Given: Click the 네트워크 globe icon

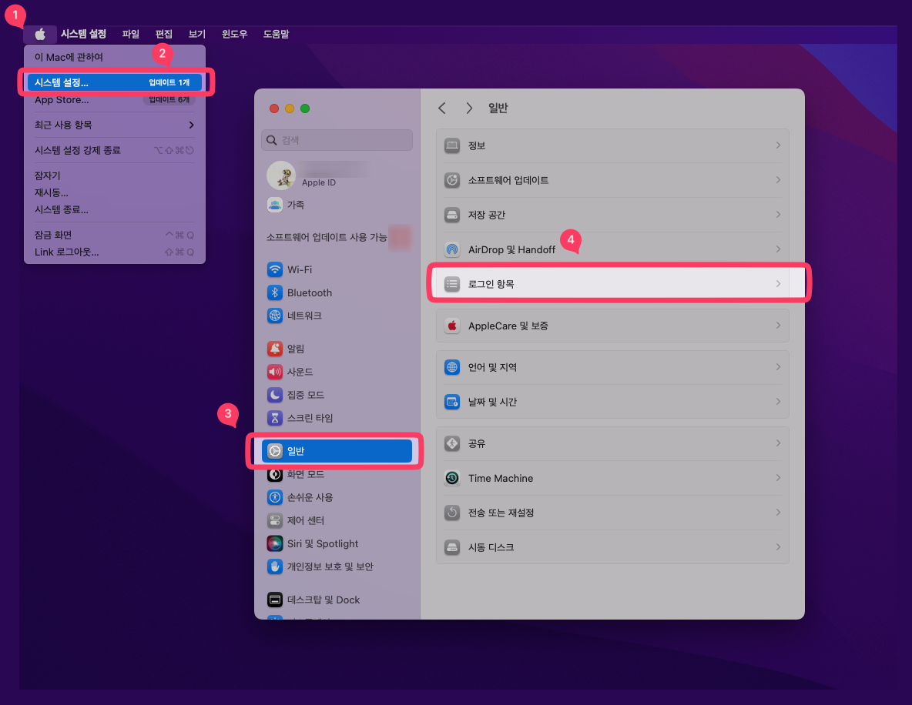Looking at the screenshot, I should click(274, 316).
